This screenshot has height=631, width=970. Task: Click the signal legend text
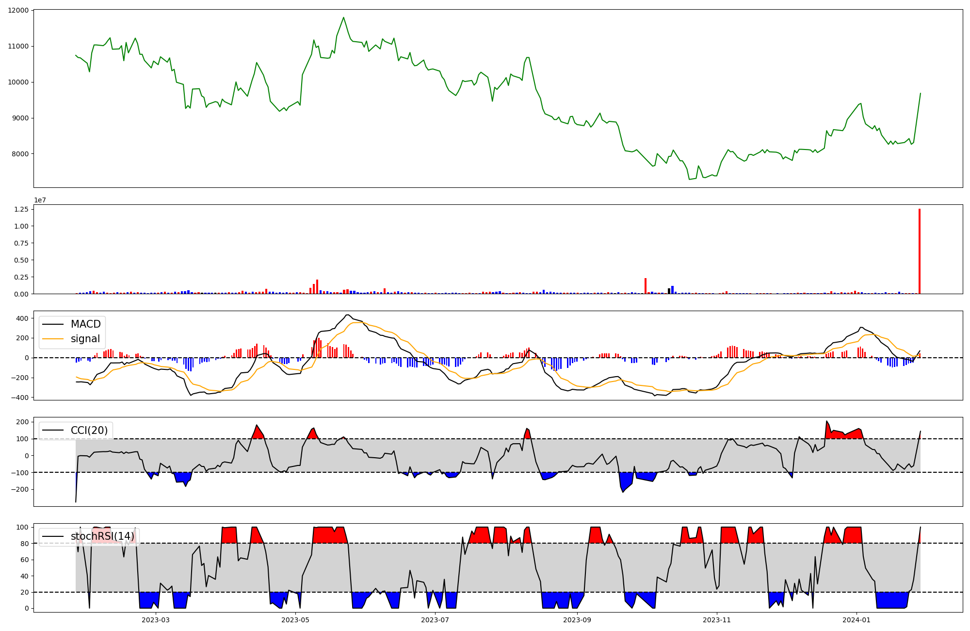[x=85, y=339]
